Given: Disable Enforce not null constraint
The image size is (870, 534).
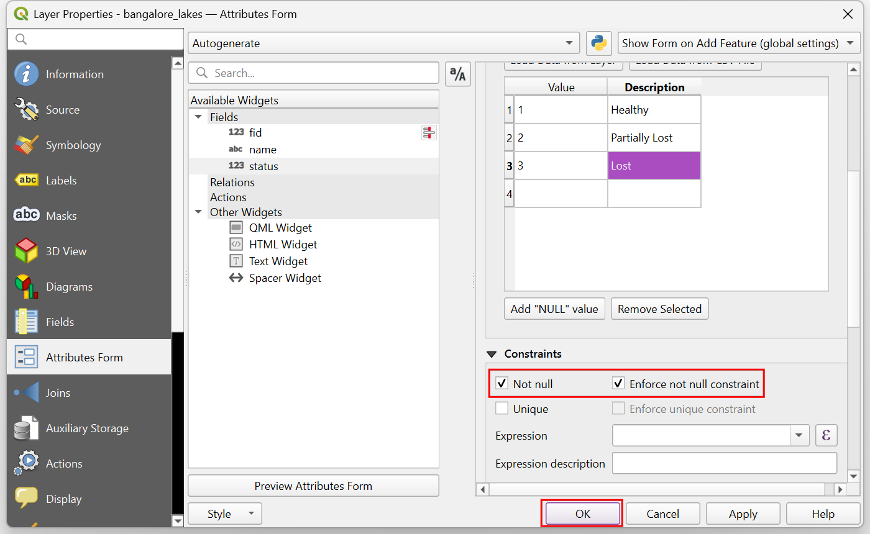Looking at the screenshot, I should click(x=618, y=384).
